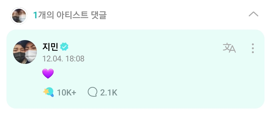Collapse the artist comments section chevron
The image size is (271, 117).
coord(253,14)
